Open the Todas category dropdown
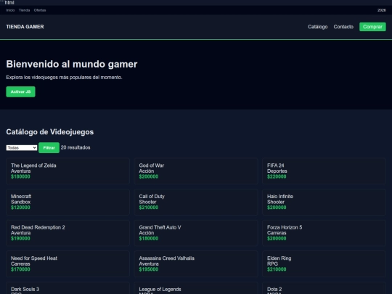 click(x=22, y=148)
